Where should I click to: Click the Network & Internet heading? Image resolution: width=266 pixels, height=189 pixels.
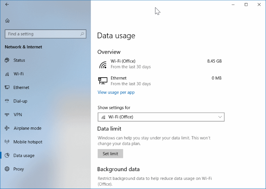(x=24, y=47)
